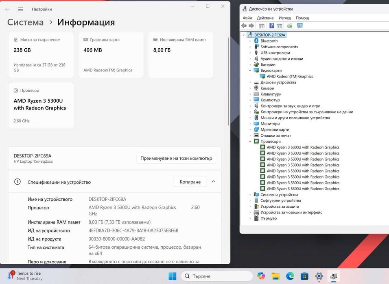Viewport: 389px width, 284px height.
Task: Click the Батерии battery icon
Action: tap(256, 65)
